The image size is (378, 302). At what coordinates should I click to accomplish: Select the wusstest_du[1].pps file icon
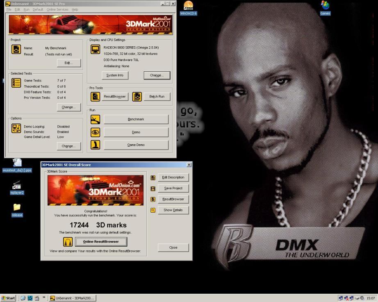(17, 165)
